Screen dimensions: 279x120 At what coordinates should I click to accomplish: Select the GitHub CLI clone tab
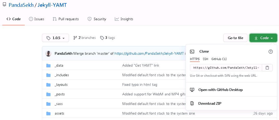[x=219, y=59]
